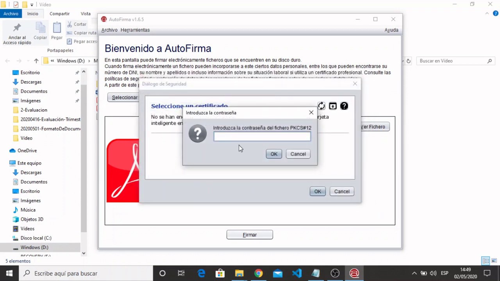Open File Explorer from taskbar
This screenshot has width=500, height=281.
pos(239,273)
